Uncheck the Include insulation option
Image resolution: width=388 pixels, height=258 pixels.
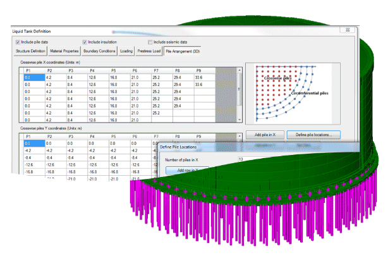coord(84,42)
